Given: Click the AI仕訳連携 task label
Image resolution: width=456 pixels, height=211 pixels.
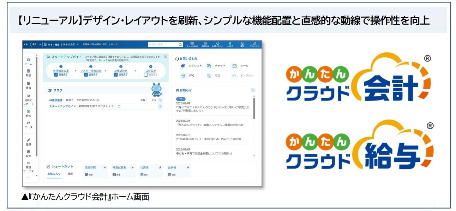Looking at the screenshot, I should click(x=56, y=100).
